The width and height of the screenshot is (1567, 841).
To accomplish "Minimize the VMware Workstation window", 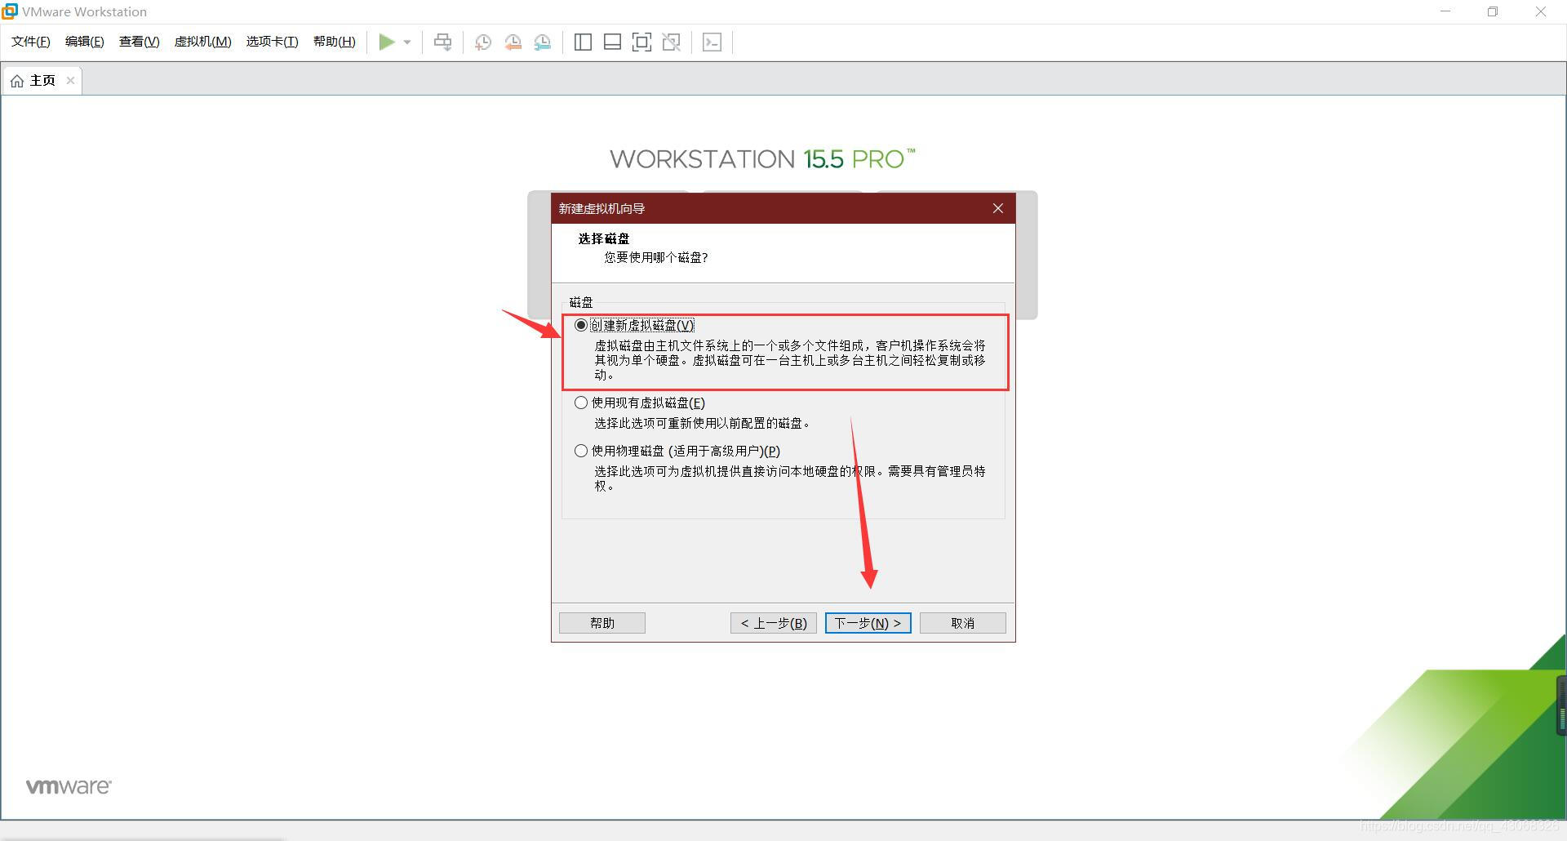I will coord(1446,11).
